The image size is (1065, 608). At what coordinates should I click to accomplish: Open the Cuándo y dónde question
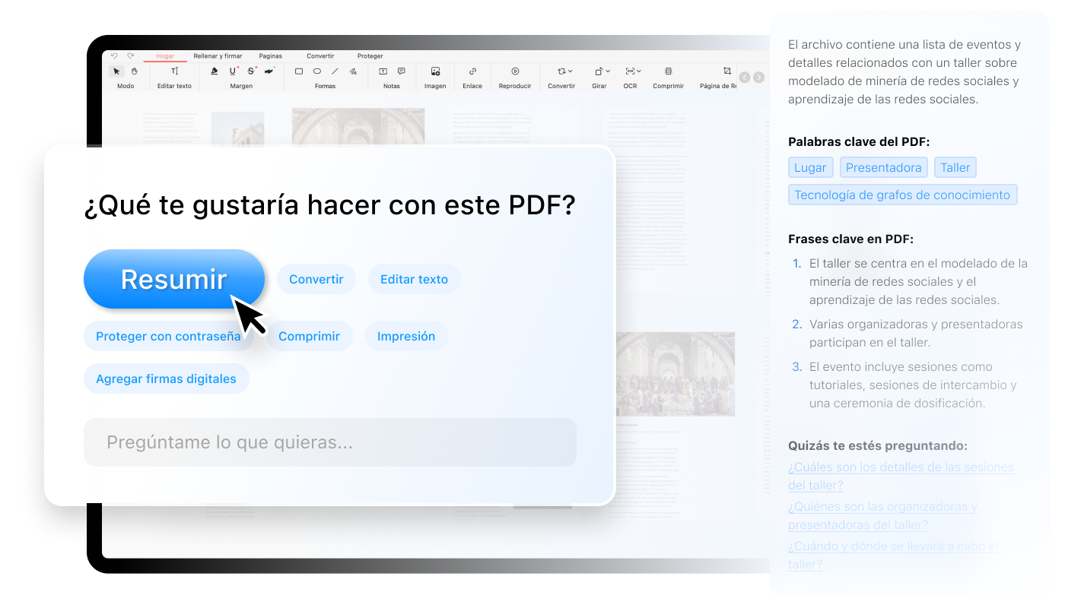(x=893, y=556)
